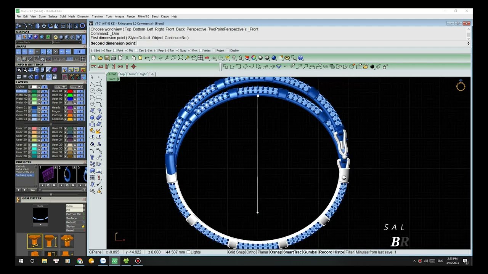This screenshot has height=274, width=488.
Task: Toggle Osnap in the status bar
Action: click(x=276, y=252)
